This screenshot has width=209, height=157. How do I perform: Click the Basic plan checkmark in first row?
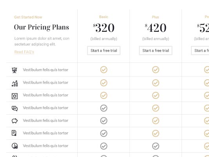104,69
